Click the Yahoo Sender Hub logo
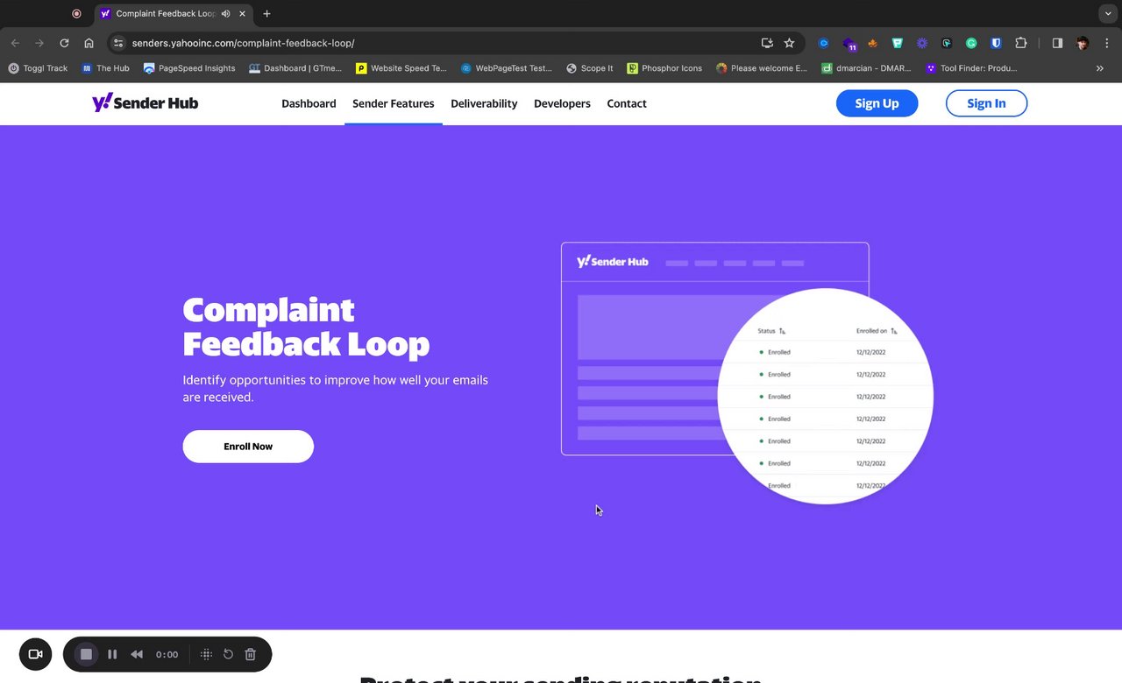1122x683 pixels. [145, 103]
